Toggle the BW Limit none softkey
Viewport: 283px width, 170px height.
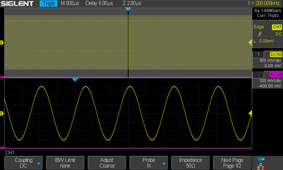(x=65, y=163)
